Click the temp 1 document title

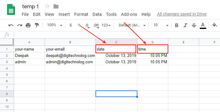click(x=30, y=6)
